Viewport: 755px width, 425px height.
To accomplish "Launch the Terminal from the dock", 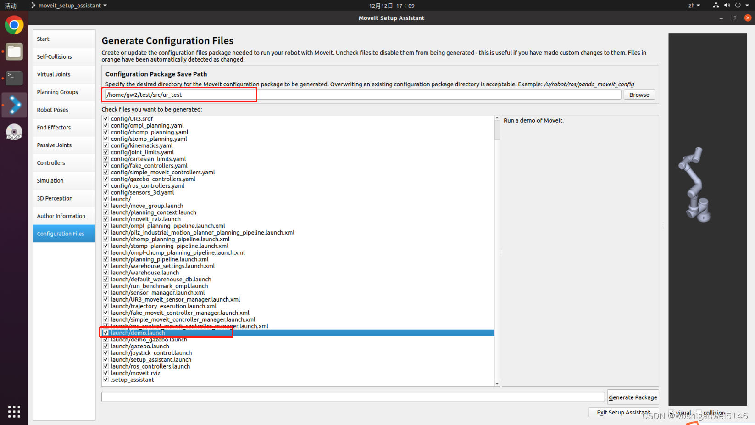I will [14, 78].
